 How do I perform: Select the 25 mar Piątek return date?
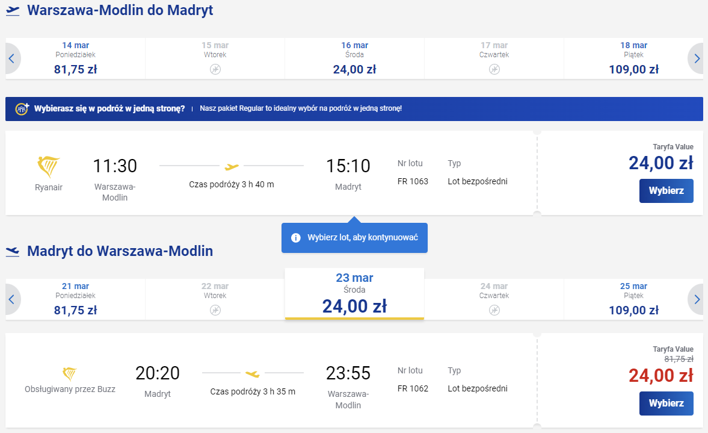(633, 299)
